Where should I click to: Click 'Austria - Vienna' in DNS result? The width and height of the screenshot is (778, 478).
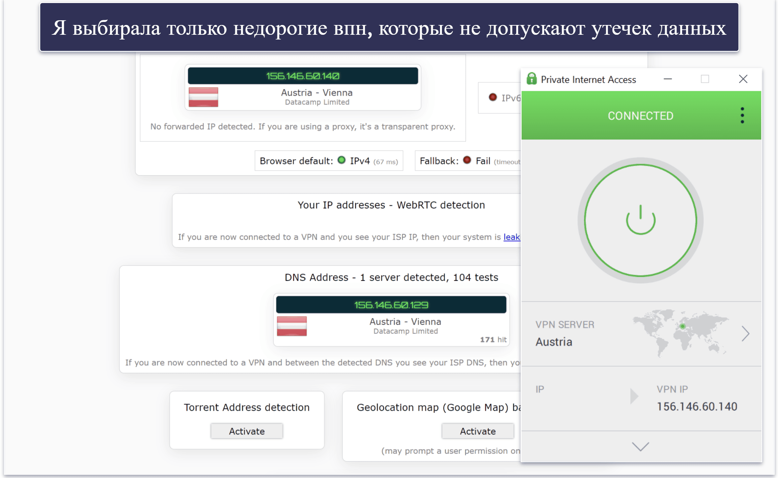tap(406, 321)
